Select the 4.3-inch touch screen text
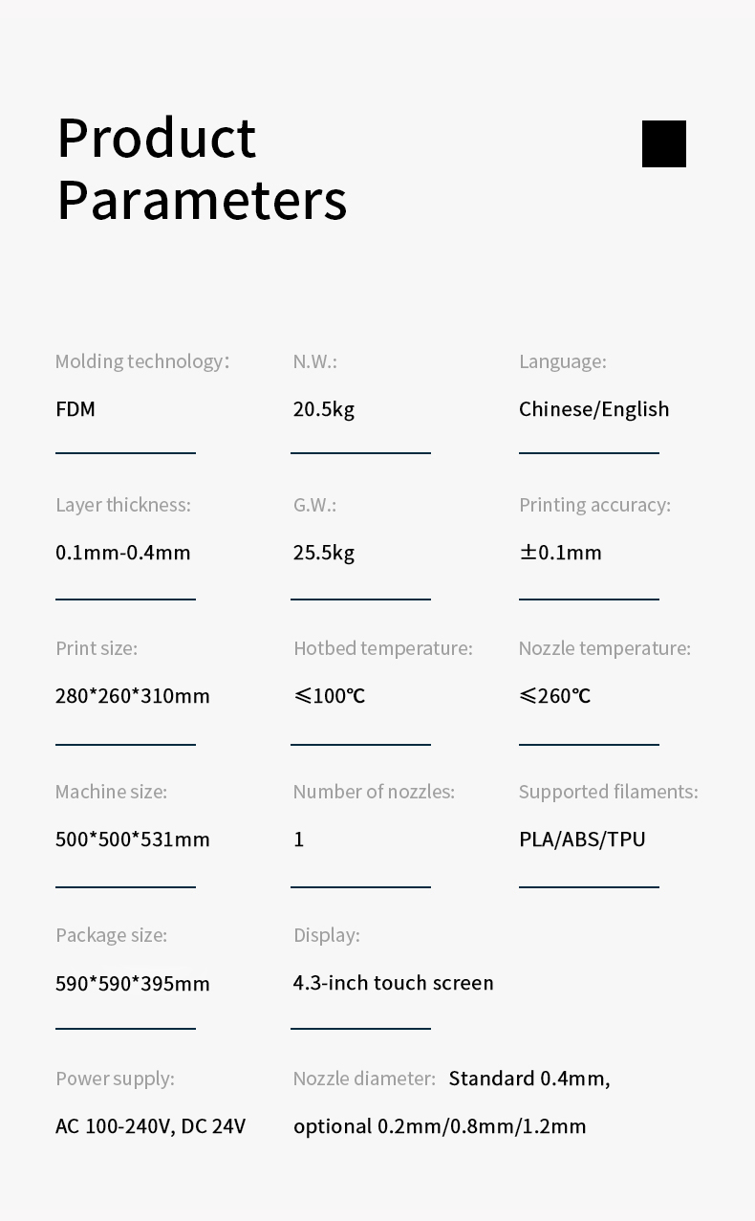Image resolution: width=755 pixels, height=1221 pixels. click(x=394, y=983)
